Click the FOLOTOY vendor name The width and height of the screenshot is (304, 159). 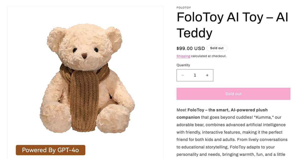[x=184, y=8]
